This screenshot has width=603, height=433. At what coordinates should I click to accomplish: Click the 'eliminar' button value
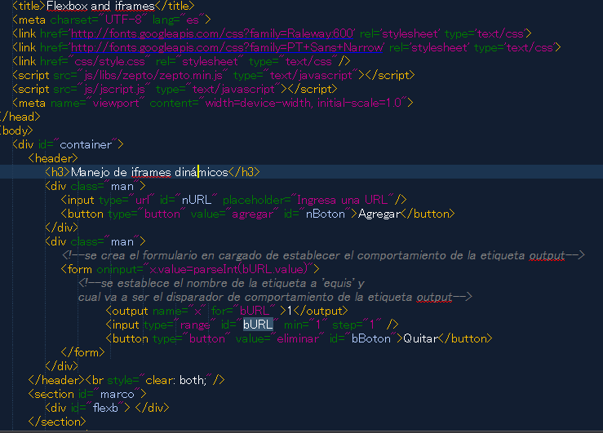[x=298, y=338]
